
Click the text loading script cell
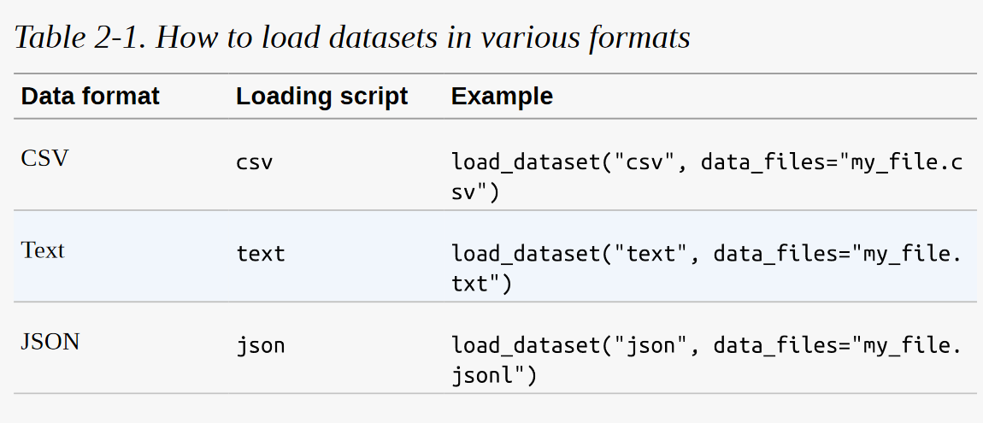click(261, 254)
